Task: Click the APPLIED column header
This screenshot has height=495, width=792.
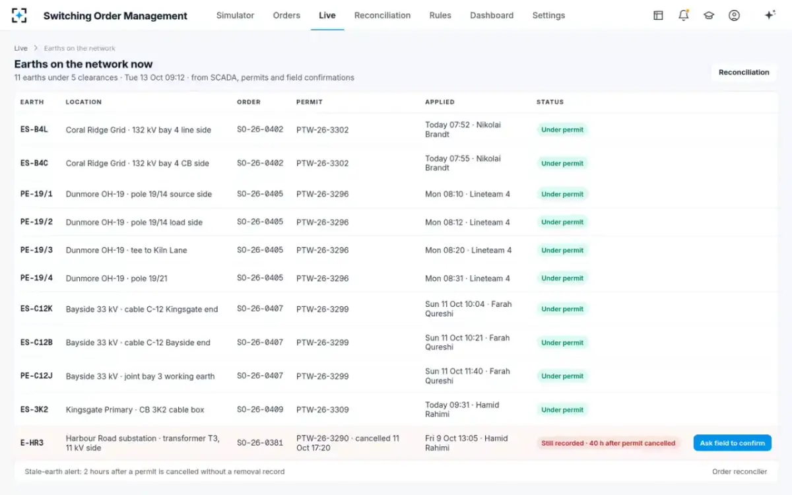Action: 440,102
